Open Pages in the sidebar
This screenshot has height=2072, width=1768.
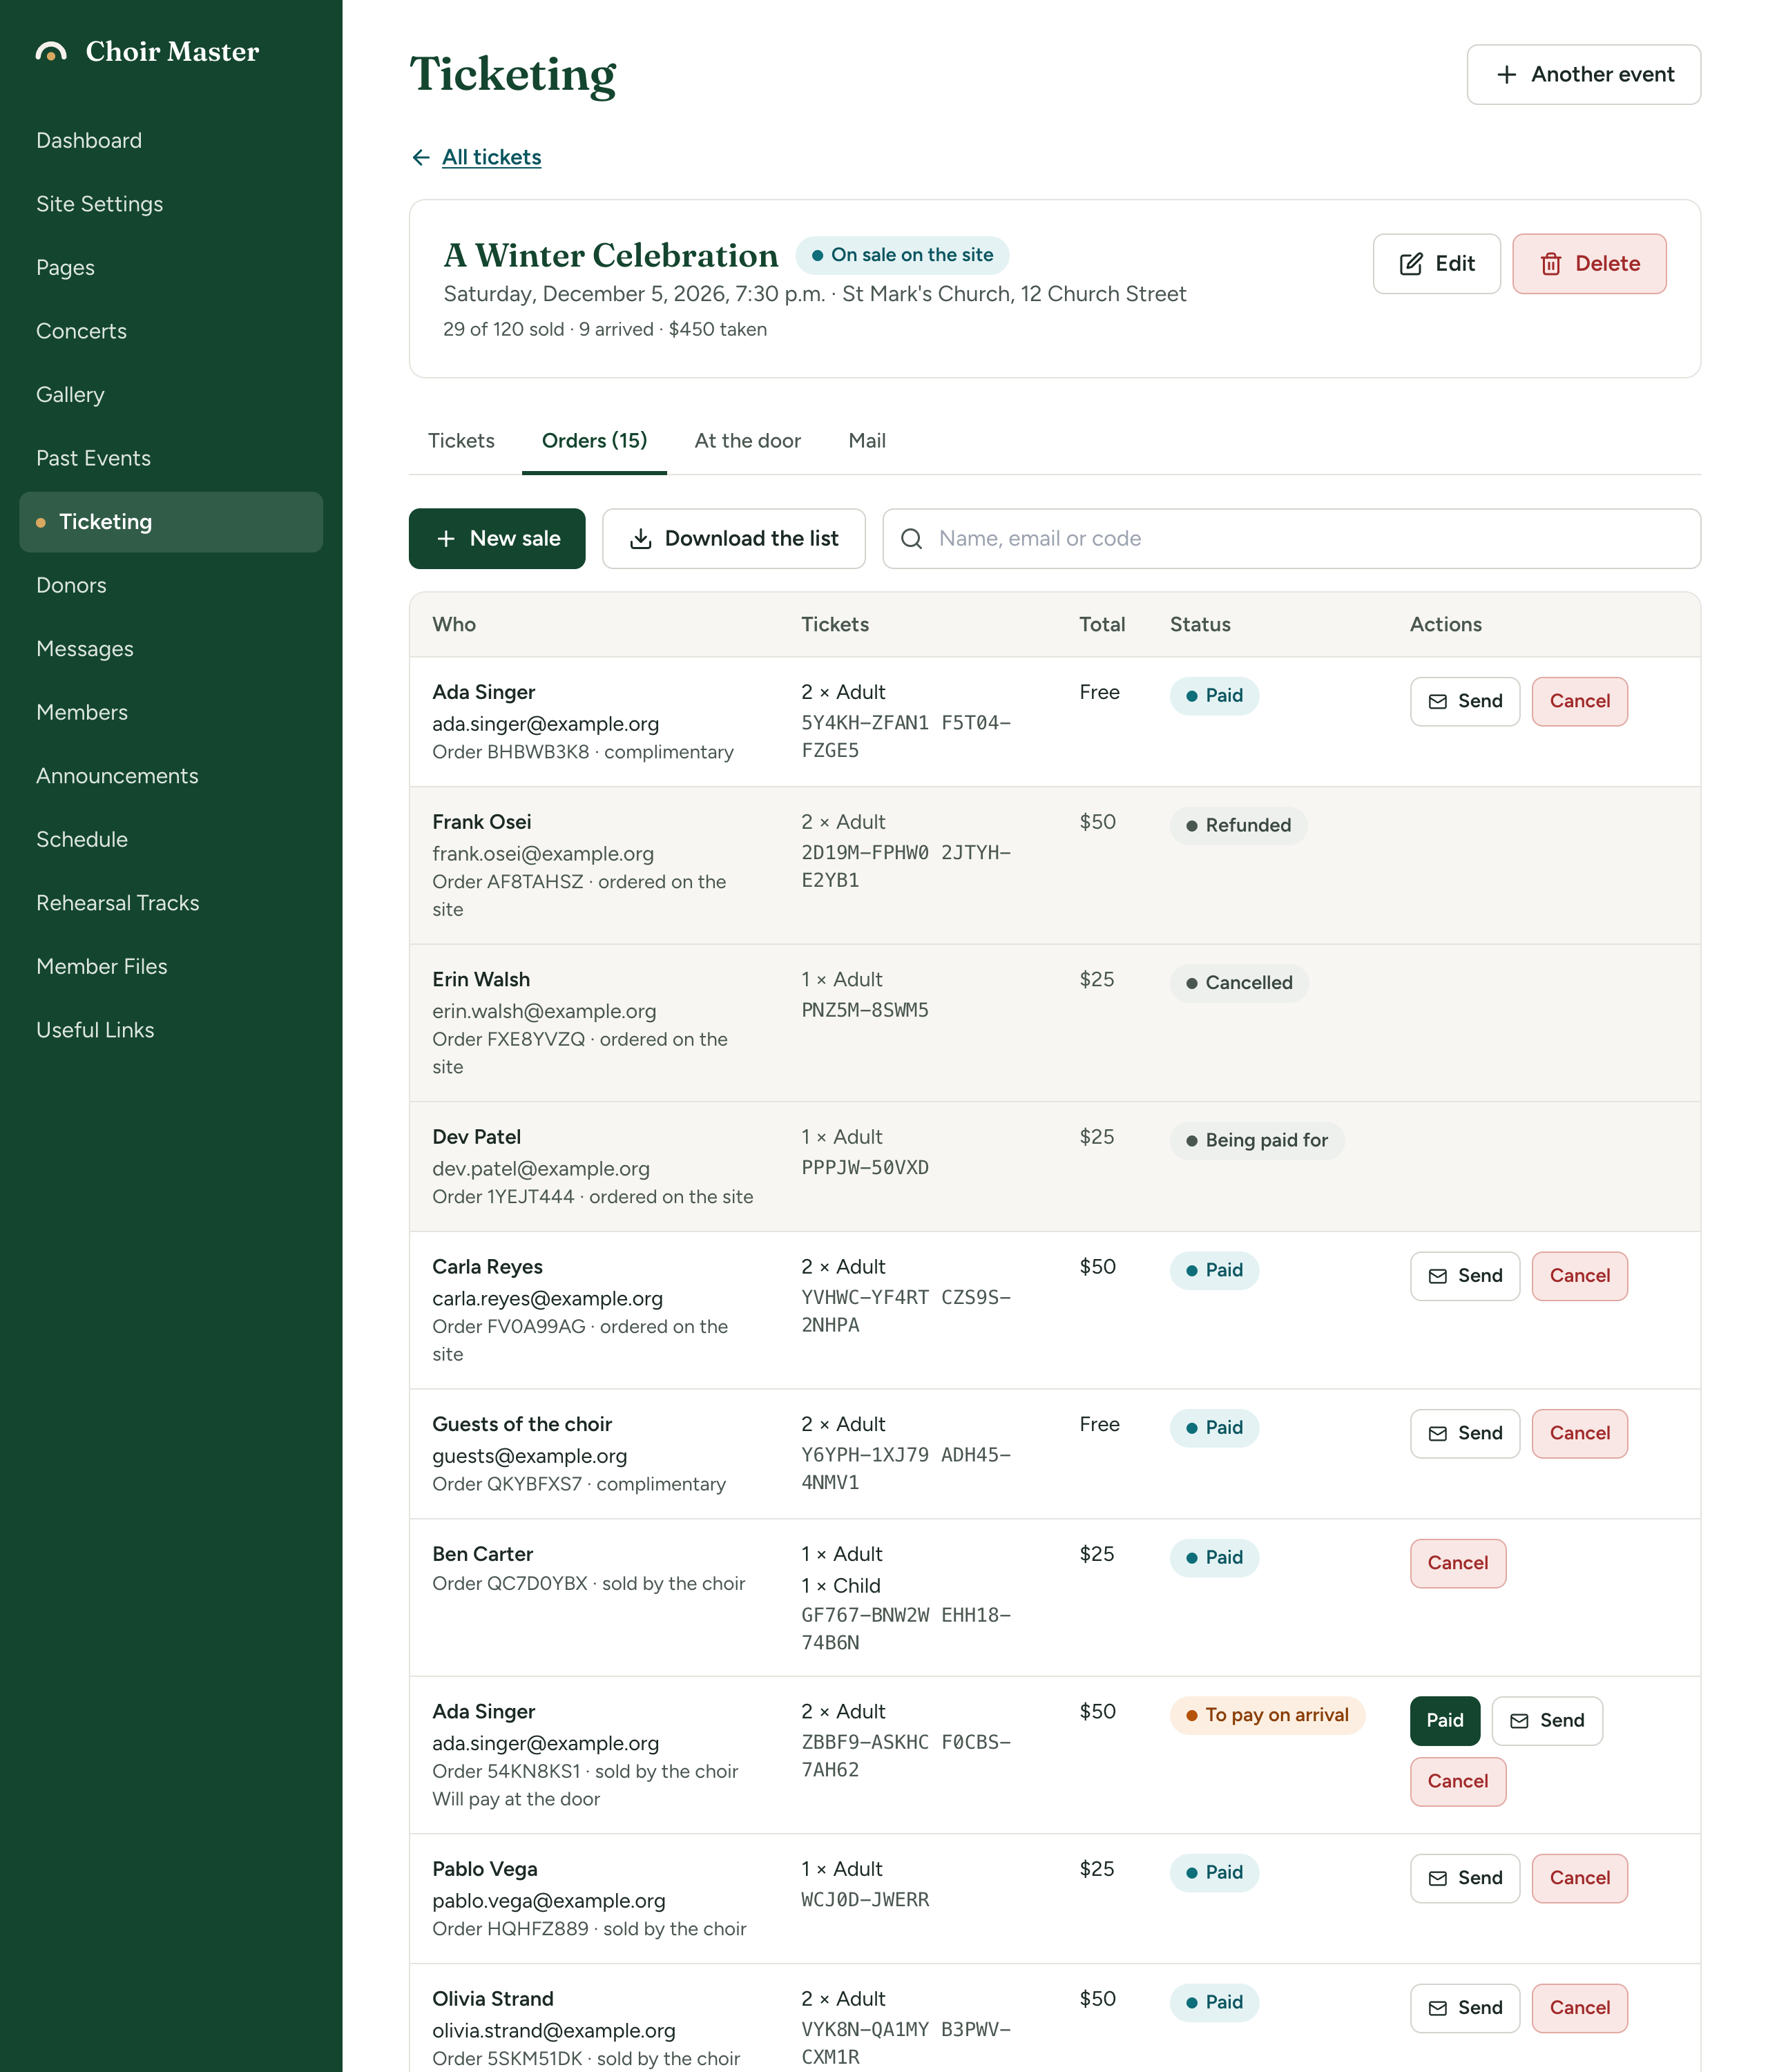(171, 268)
